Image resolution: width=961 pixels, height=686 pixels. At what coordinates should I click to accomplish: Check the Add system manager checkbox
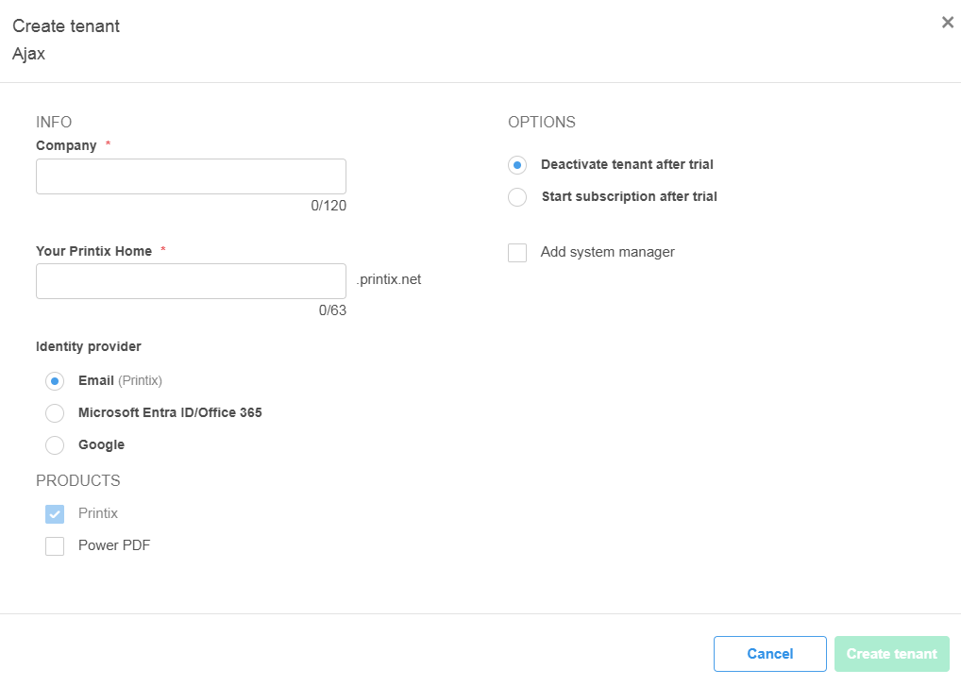click(517, 253)
